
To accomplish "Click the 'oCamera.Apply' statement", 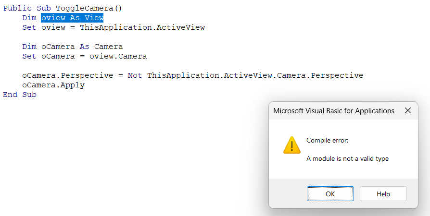I will point(53,85).
